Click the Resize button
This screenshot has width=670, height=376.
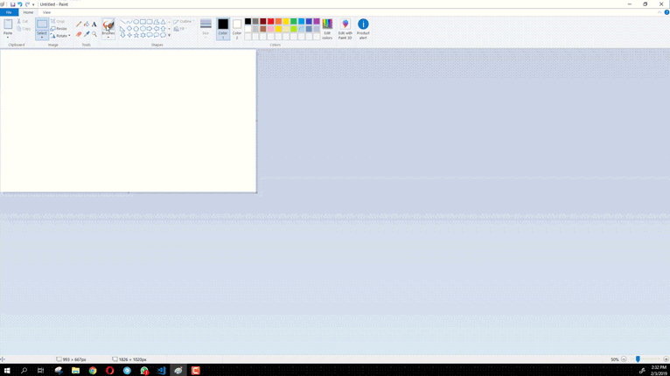pos(59,29)
